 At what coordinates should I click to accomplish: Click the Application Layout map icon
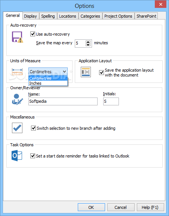(86, 72)
